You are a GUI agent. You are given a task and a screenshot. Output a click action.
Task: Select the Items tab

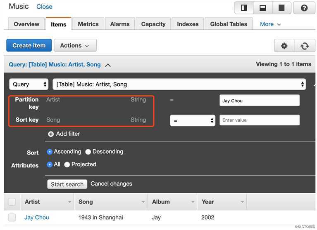tap(58, 24)
